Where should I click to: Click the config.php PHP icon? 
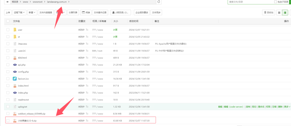pyautogui.click(x=15, y=72)
